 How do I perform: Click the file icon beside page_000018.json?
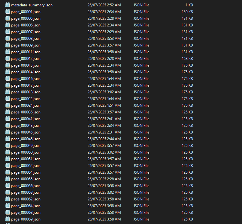(7, 92)
